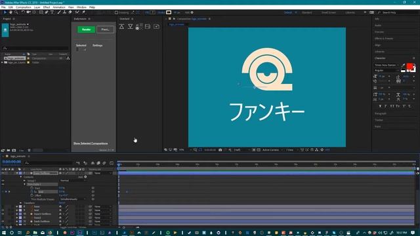Click inverted triangle icon in Overlord panel
This screenshot has width=420, height=236.
pos(130,26)
